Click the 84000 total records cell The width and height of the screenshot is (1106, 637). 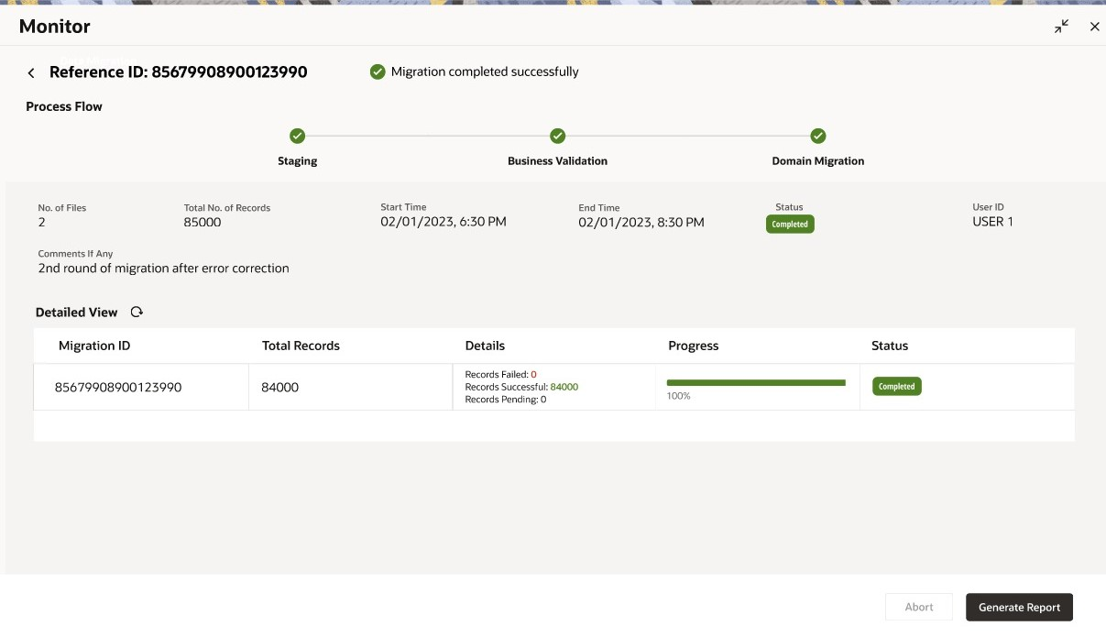[x=279, y=387]
